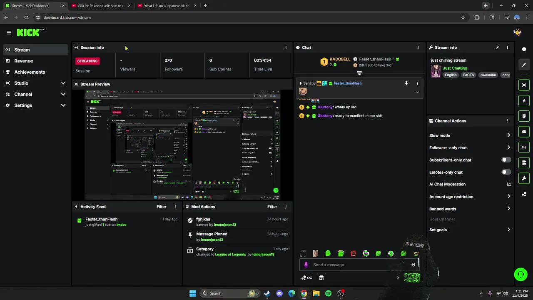The image size is (533, 300).
Task: Click the screen capture sidebar icon
Action: (x=524, y=85)
